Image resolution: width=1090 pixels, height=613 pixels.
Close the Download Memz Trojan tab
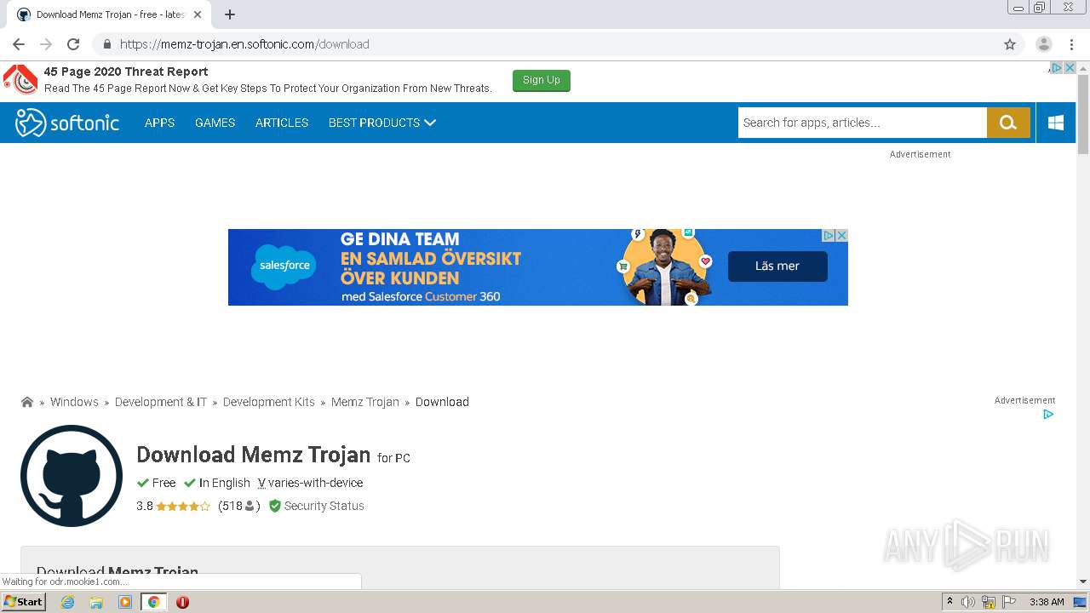198,14
